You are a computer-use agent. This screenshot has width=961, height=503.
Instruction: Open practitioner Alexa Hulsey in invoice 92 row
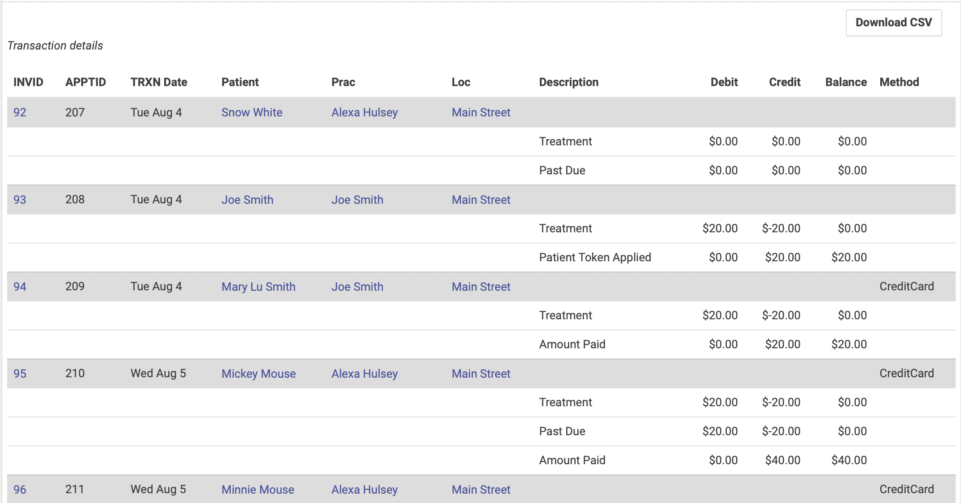[x=365, y=112]
